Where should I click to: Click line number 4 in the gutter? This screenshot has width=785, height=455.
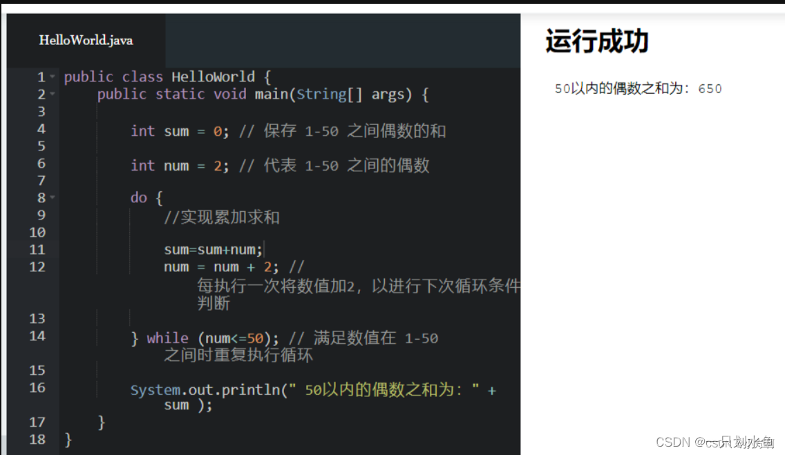[x=41, y=129]
